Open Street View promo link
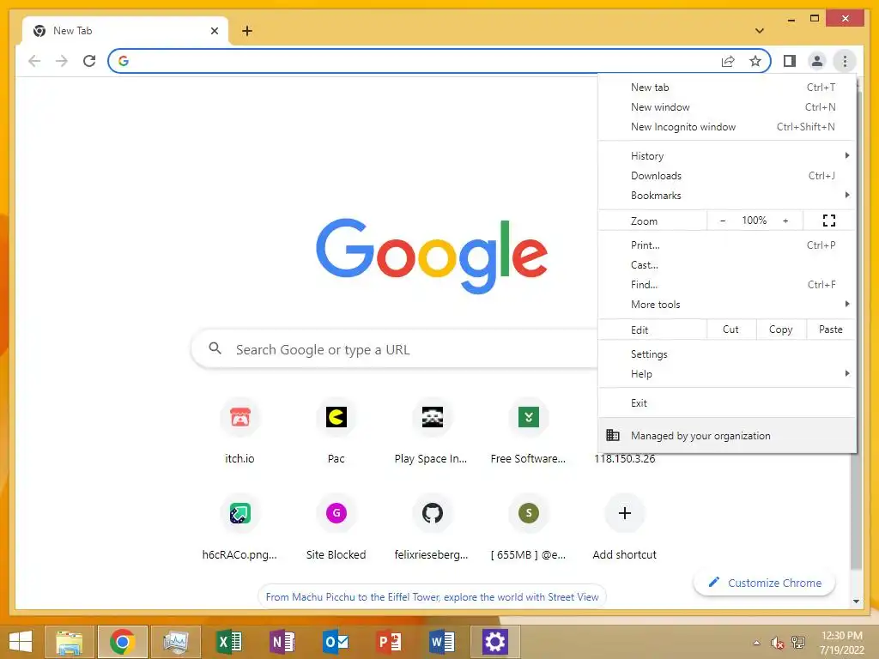This screenshot has width=879, height=659. click(432, 597)
